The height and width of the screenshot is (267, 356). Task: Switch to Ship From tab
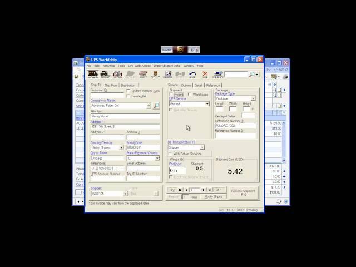tap(111, 85)
